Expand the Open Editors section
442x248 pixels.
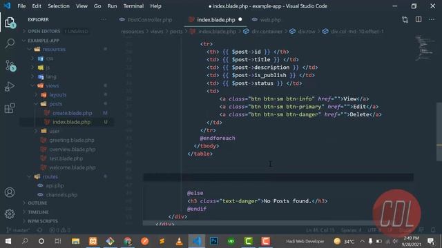44,31
